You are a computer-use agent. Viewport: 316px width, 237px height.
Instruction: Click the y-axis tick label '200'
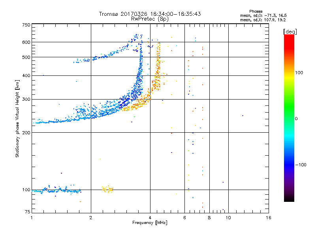[x=26, y=133]
